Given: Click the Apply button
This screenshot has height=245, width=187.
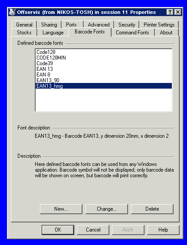Looking at the screenshot, I should (128, 230).
